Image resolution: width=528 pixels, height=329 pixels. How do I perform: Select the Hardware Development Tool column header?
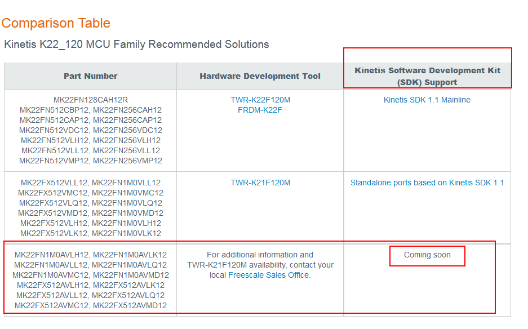(260, 76)
